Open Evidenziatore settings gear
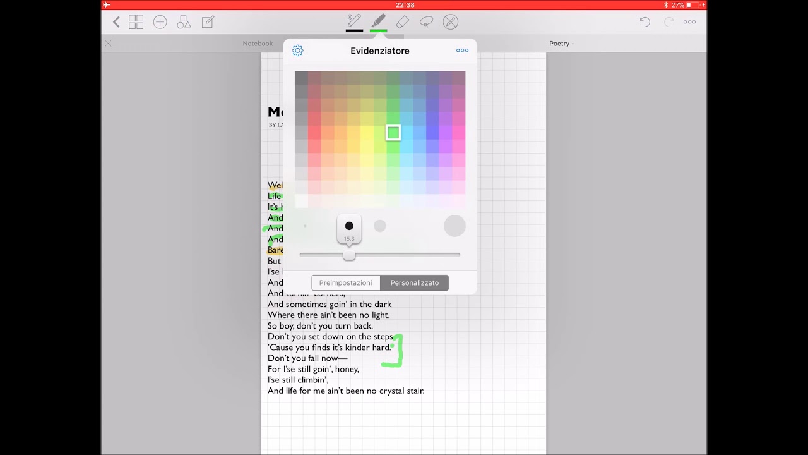Screen dimensions: 808x455 coord(298,51)
